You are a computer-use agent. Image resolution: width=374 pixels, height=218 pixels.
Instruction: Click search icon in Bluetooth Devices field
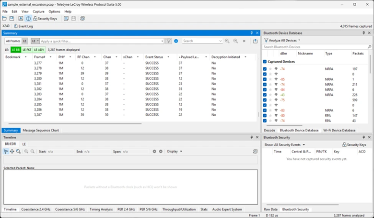pos(370,47)
